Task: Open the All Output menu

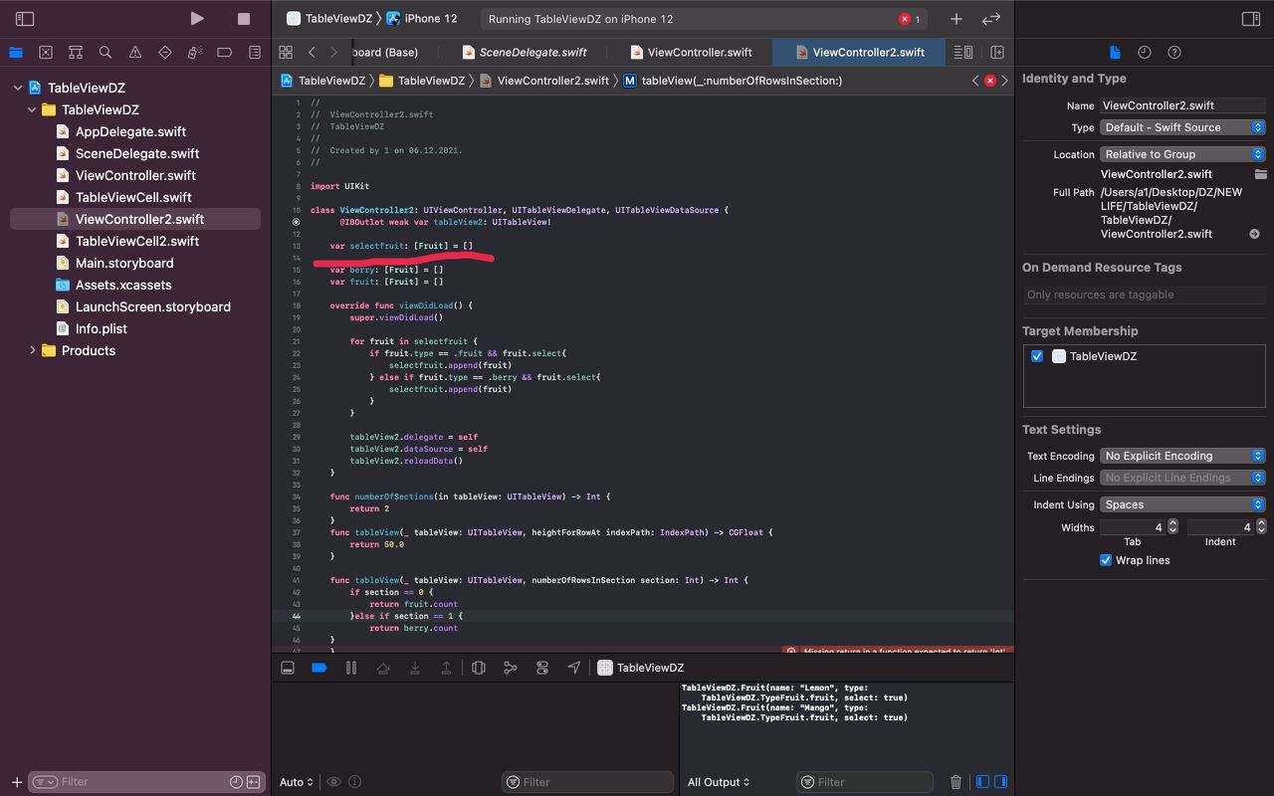Action: pyautogui.click(x=719, y=782)
